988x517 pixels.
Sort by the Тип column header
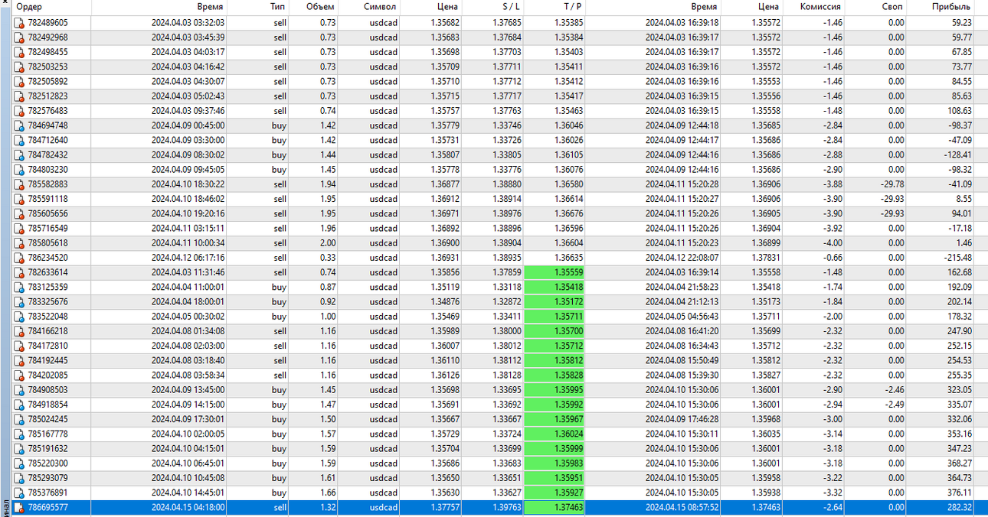277,7
